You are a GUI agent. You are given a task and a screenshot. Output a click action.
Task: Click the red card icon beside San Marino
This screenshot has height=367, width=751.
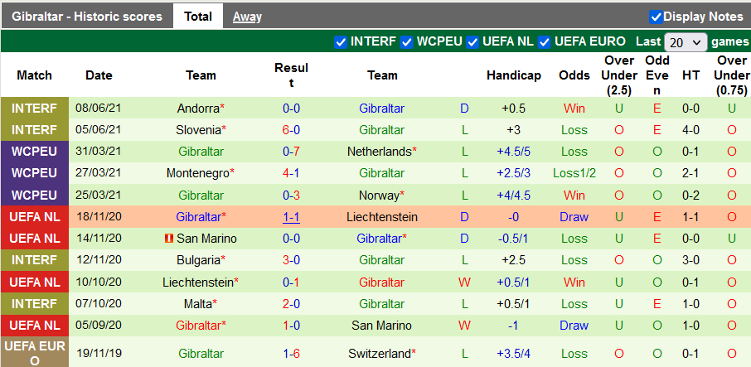pyautogui.click(x=168, y=239)
